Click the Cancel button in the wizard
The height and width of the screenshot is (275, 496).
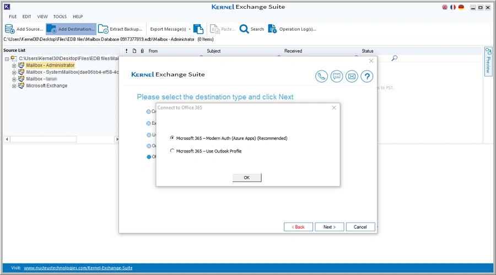(x=360, y=227)
